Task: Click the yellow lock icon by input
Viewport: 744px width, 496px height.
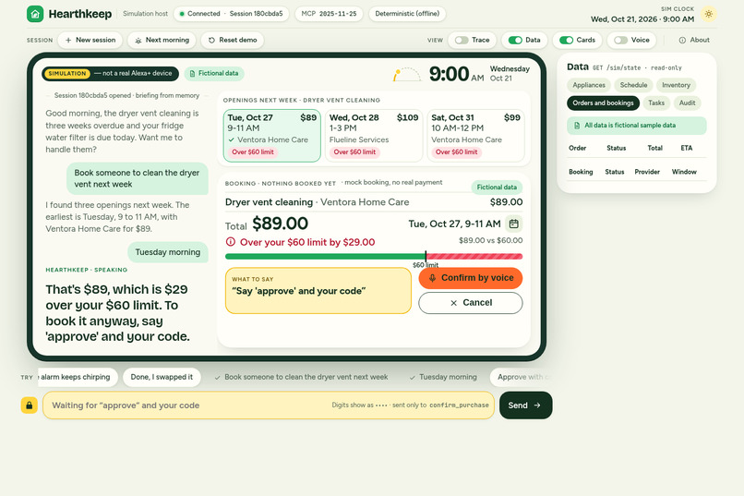Action: point(29,405)
